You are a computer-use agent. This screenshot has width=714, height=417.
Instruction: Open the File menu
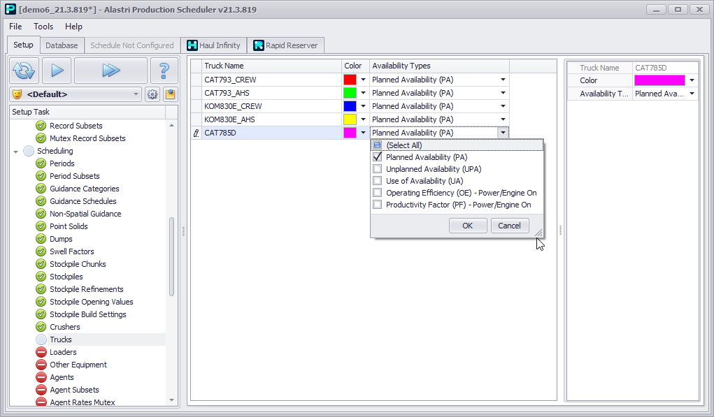pyautogui.click(x=15, y=27)
